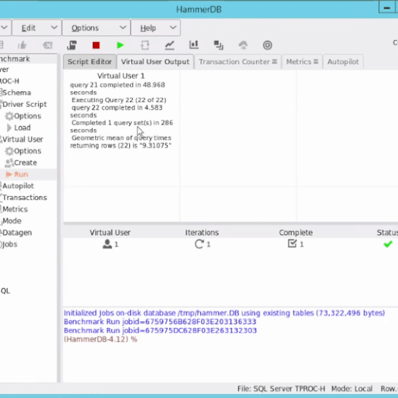Viewport: 398px width, 398px height.
Task: Click the Metrics bar-chart toolbar icon
Action: pos(194,45)
